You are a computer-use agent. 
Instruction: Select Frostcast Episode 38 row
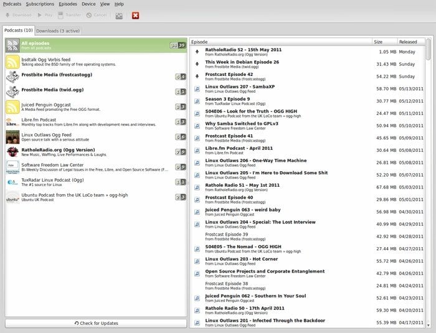[307, 286]
